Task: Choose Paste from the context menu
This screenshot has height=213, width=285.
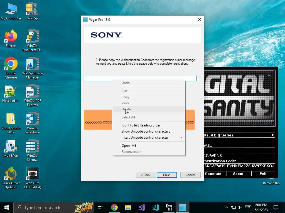Action: point(149,103)
